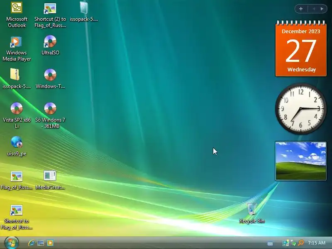
Task: Select the issopack-5 zip folder icon
Action: pyautogui.click(x=17, y=78)
